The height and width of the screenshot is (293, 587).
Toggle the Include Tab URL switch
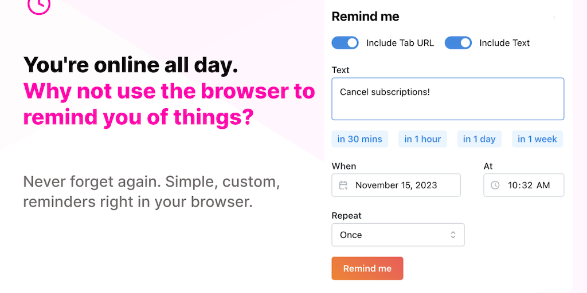click(x=345, y=43)
